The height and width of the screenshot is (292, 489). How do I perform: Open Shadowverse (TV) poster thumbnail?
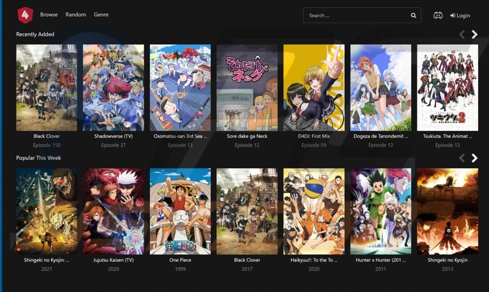click(x=114, y=88)
